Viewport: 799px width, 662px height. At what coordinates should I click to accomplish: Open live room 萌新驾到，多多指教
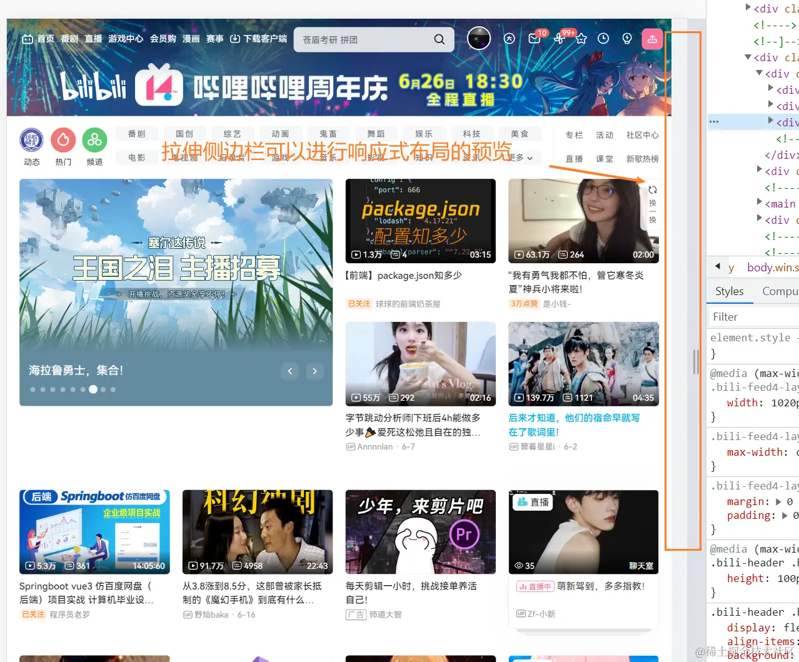click(x=600, y=586)
